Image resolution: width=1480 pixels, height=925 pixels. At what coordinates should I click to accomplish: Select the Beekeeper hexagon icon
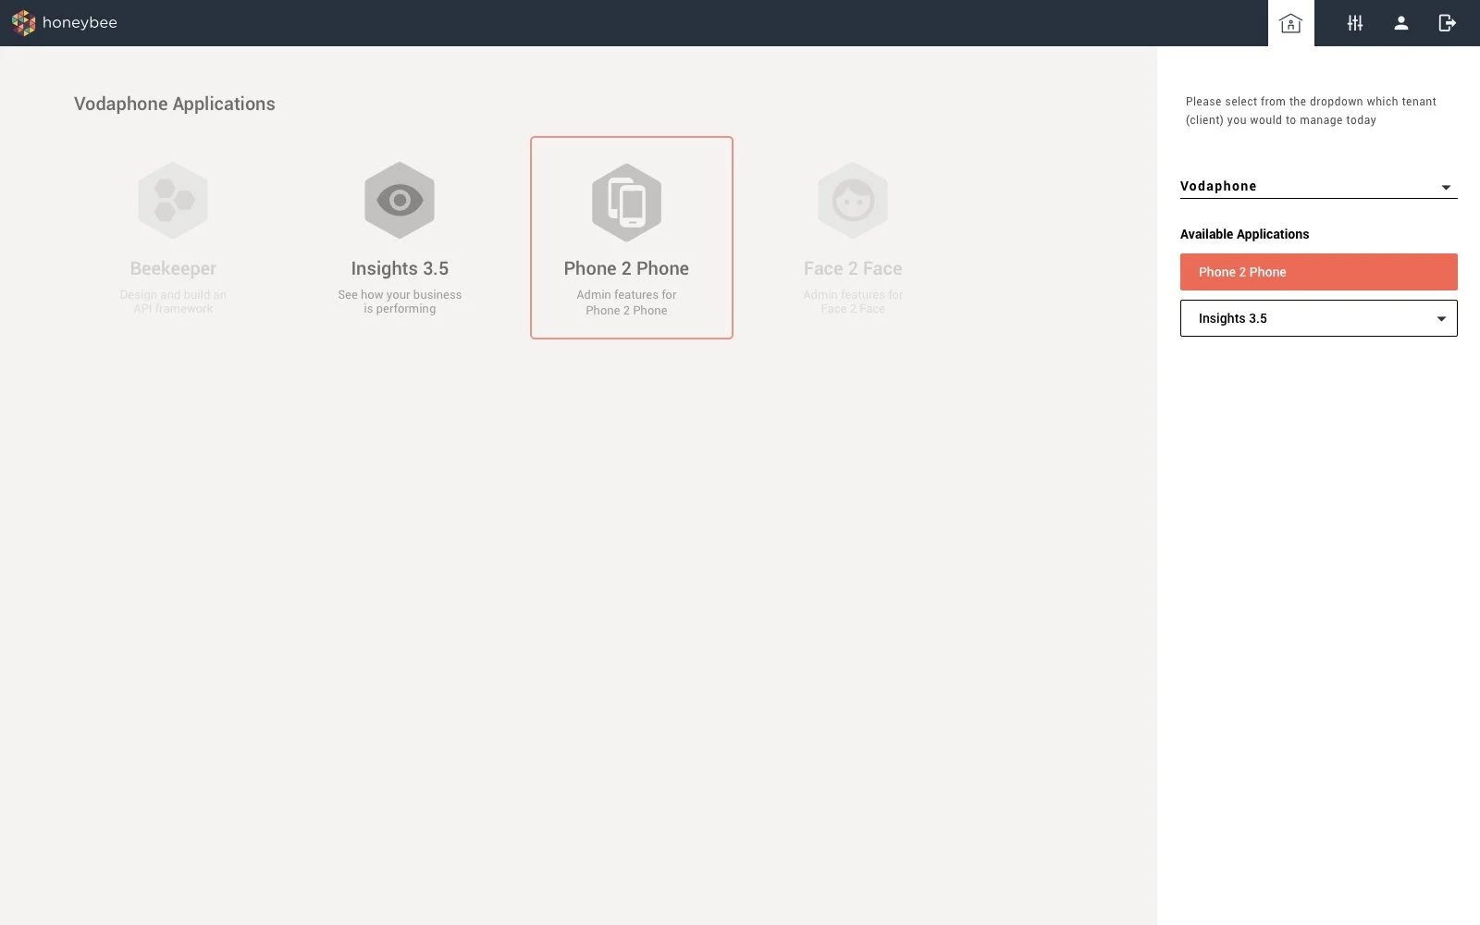point(173,200)
